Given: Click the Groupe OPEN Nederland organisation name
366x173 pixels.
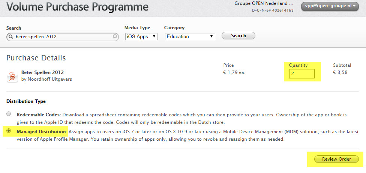Looking at the screenshot, I should tap(264, 4).
